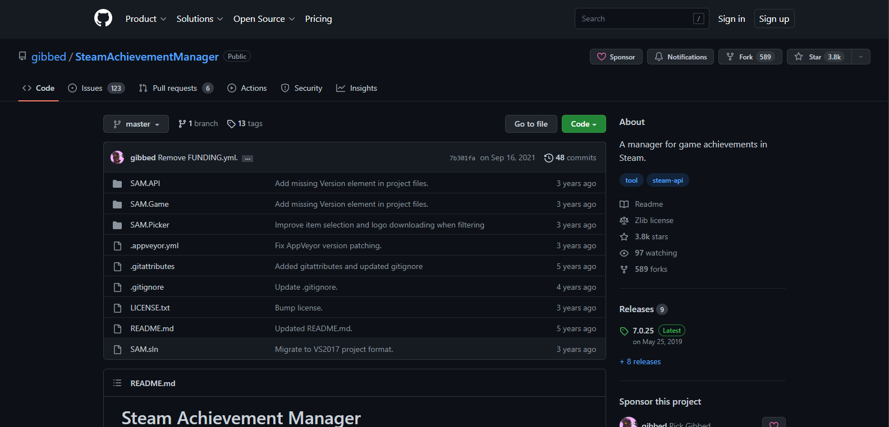Expand the Product menu
The width and height of the screenshot is (889, 427).
tap(145, 19)
